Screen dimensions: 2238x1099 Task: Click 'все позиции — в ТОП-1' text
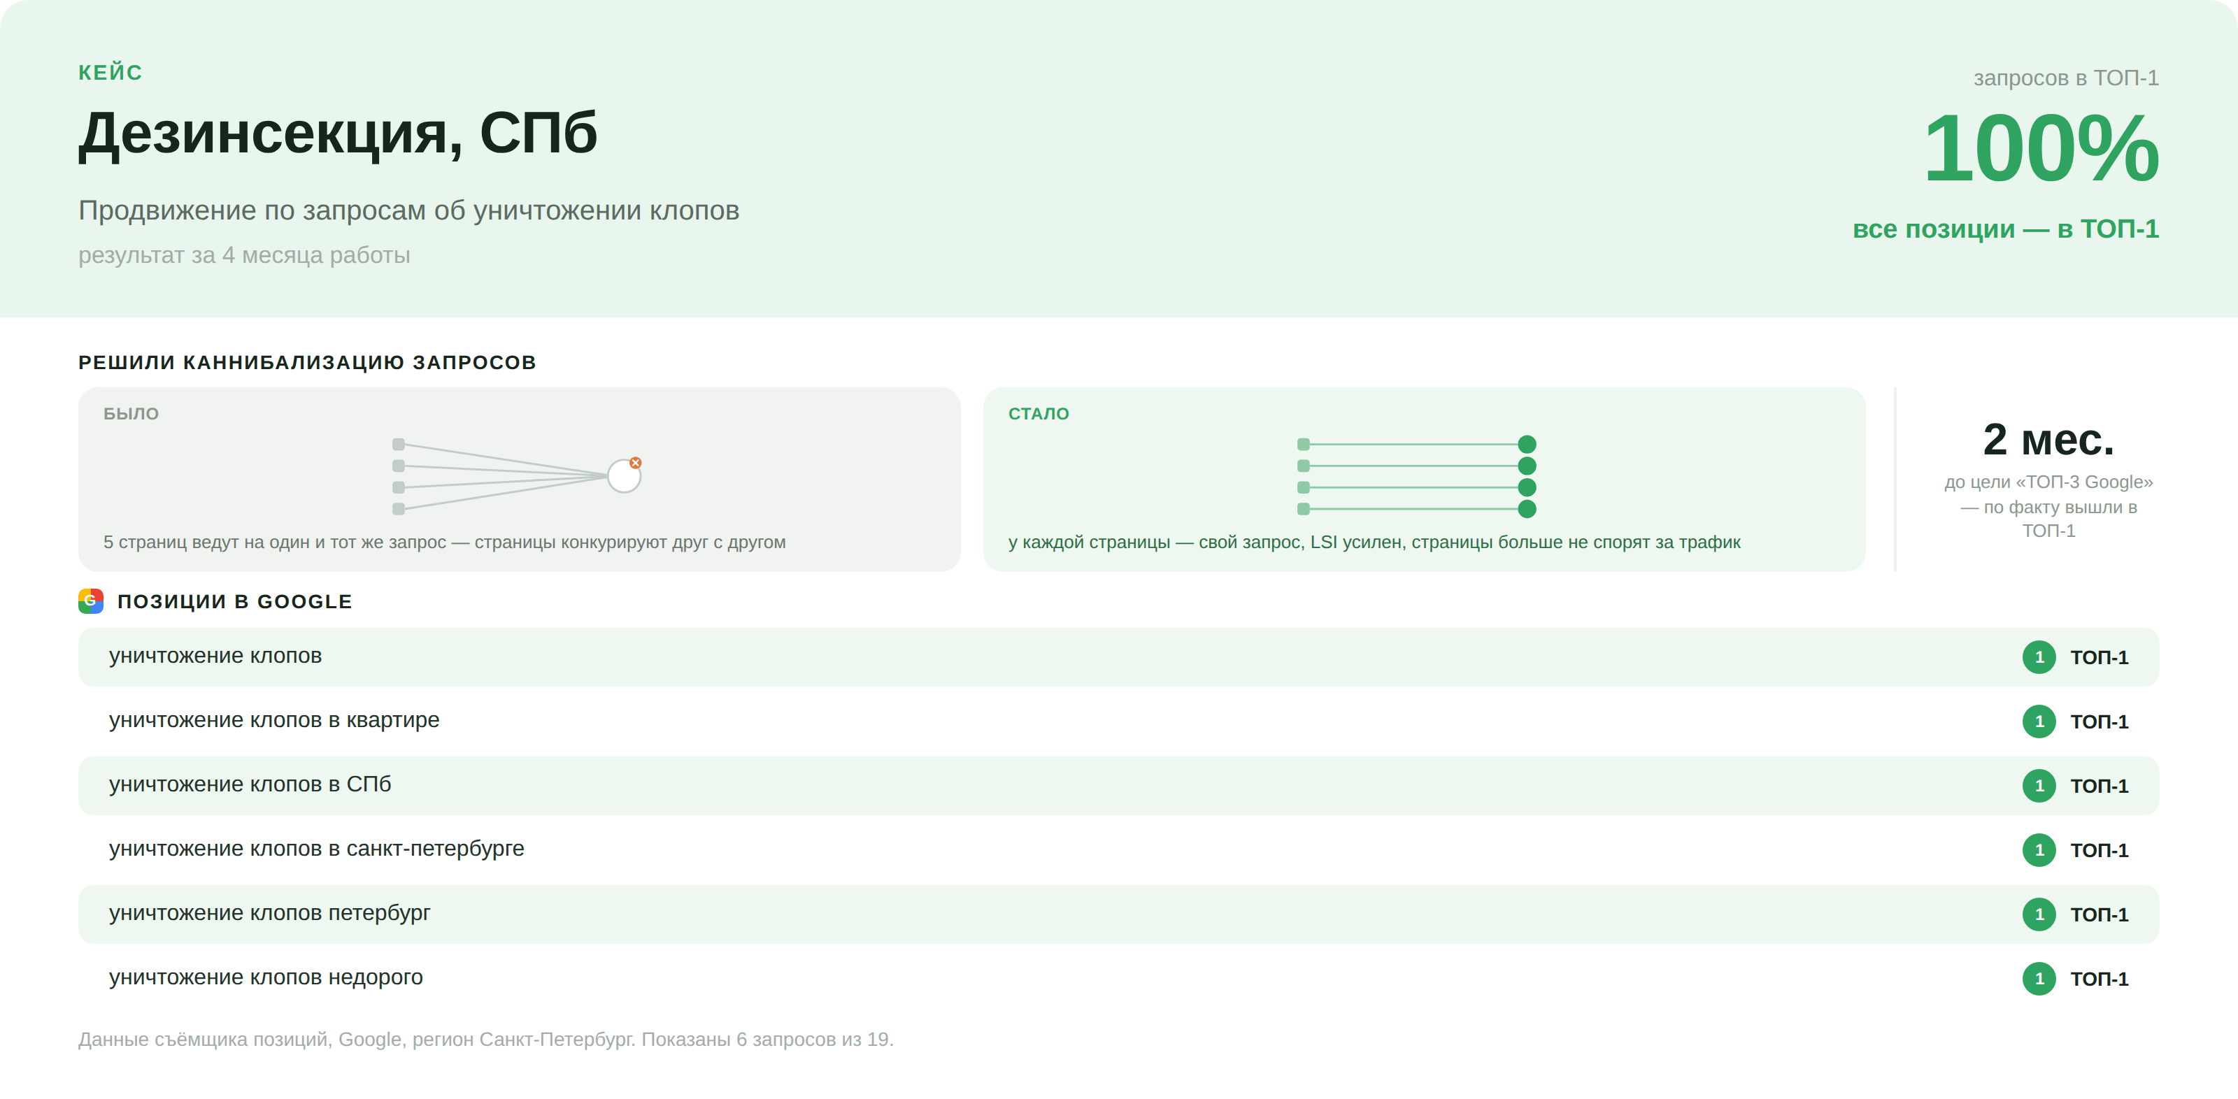pyautogui.click(x=2005, y=229)
